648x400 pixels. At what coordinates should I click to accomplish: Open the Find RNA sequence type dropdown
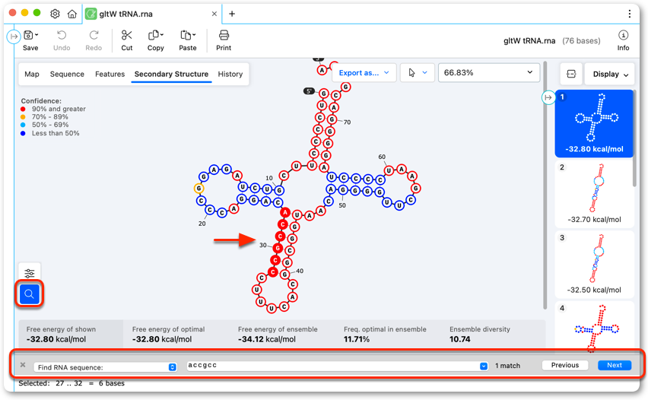(106, 367)
